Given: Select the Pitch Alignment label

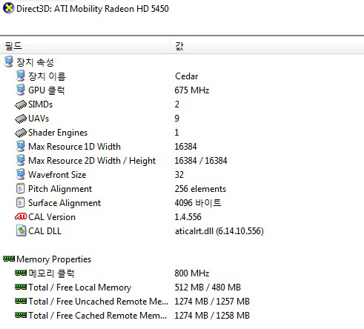Looking at the screenshot, I should point(60,189).
